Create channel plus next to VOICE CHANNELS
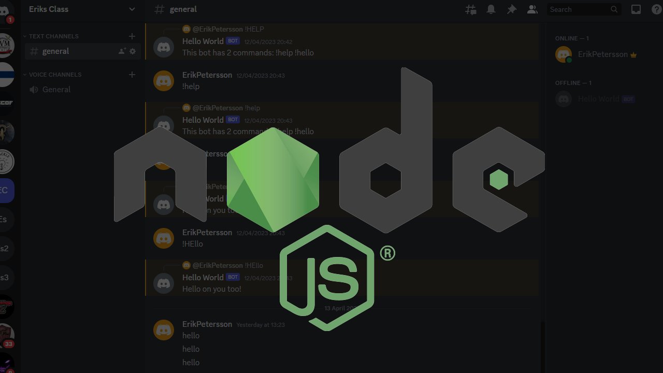Image resolution: width=663 pixels, height=373 pixels. (132, 75)
